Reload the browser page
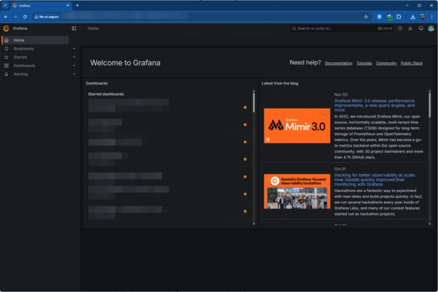 (x=25, y=17)
